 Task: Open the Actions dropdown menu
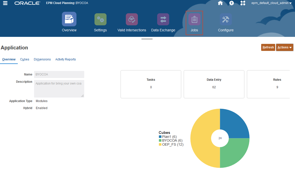coord(285,47)
